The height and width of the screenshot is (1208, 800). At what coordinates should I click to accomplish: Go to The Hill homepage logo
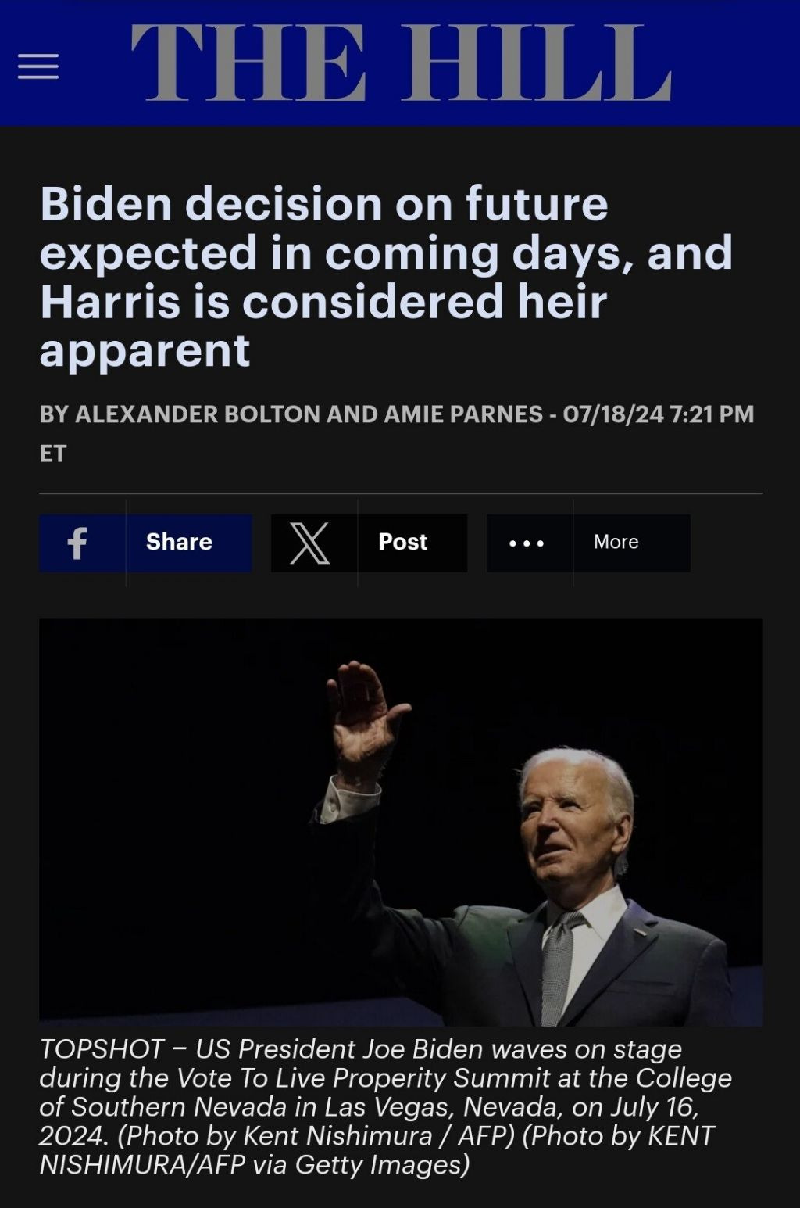(401, 63)
